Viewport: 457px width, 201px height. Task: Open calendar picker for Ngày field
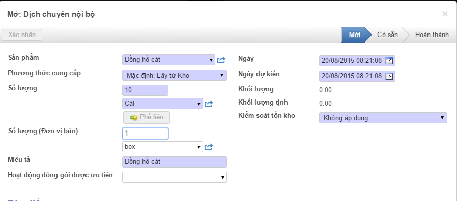pos(389,61)
